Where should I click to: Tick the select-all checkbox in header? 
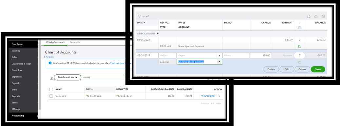click(x=51, y=89)
